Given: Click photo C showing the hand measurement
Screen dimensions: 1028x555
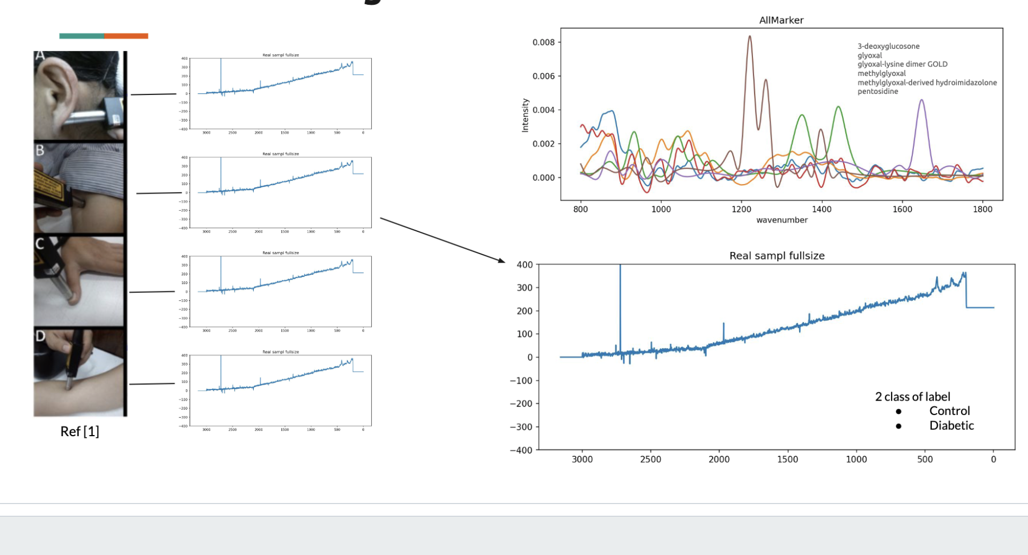Looking at the screenshot, I should click(x=79, y=280).
